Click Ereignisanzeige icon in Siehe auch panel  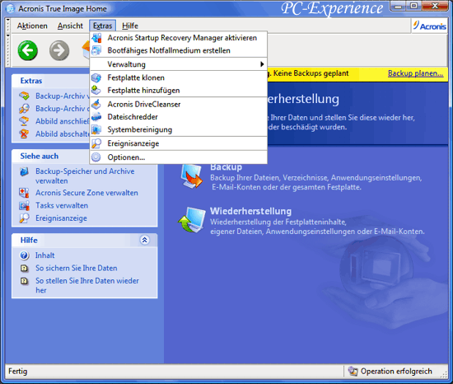[x=24, y=218]
